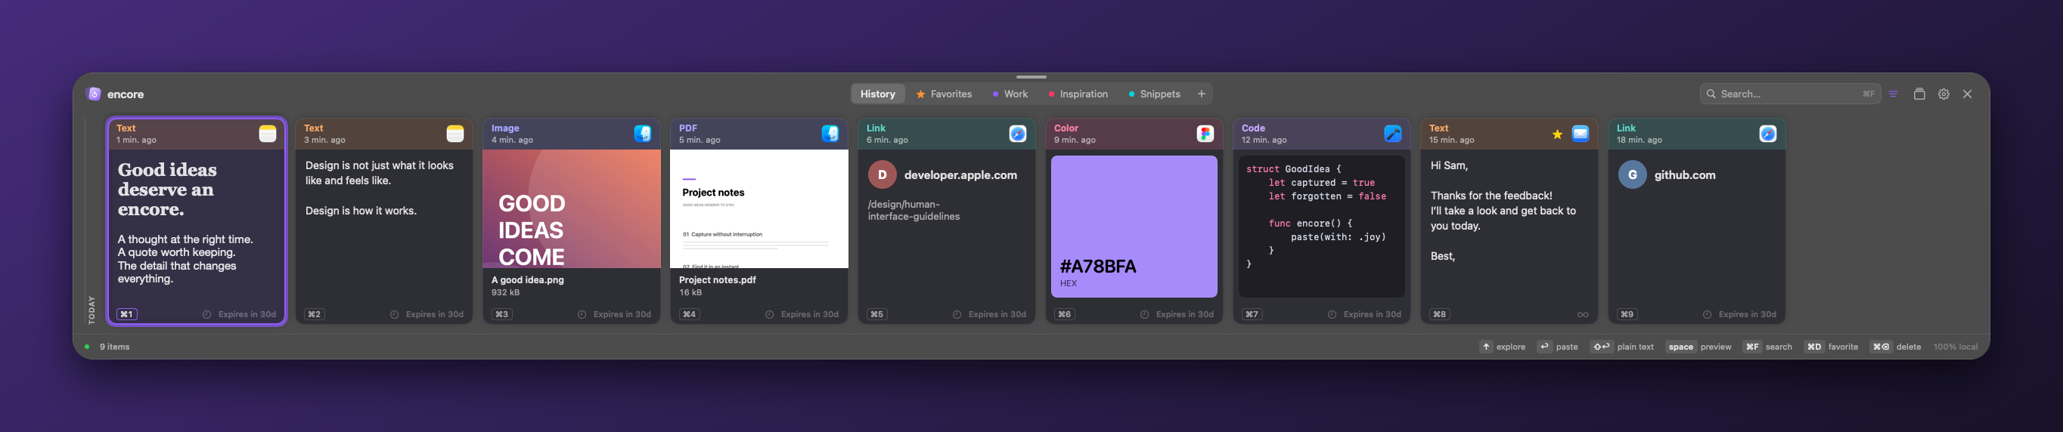Click infinity icon on the ⌘8 card
This screenshot has height=432, width=2063.
(x=1583, y=314)
